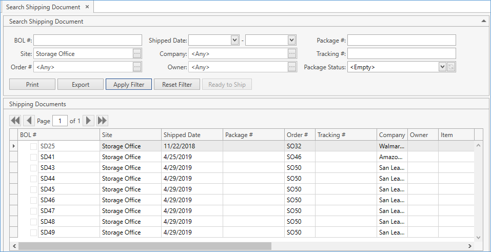The width and height of the screenshot is (491, 252).
Task: Go to previous page of results
Action: pos(29,121)
